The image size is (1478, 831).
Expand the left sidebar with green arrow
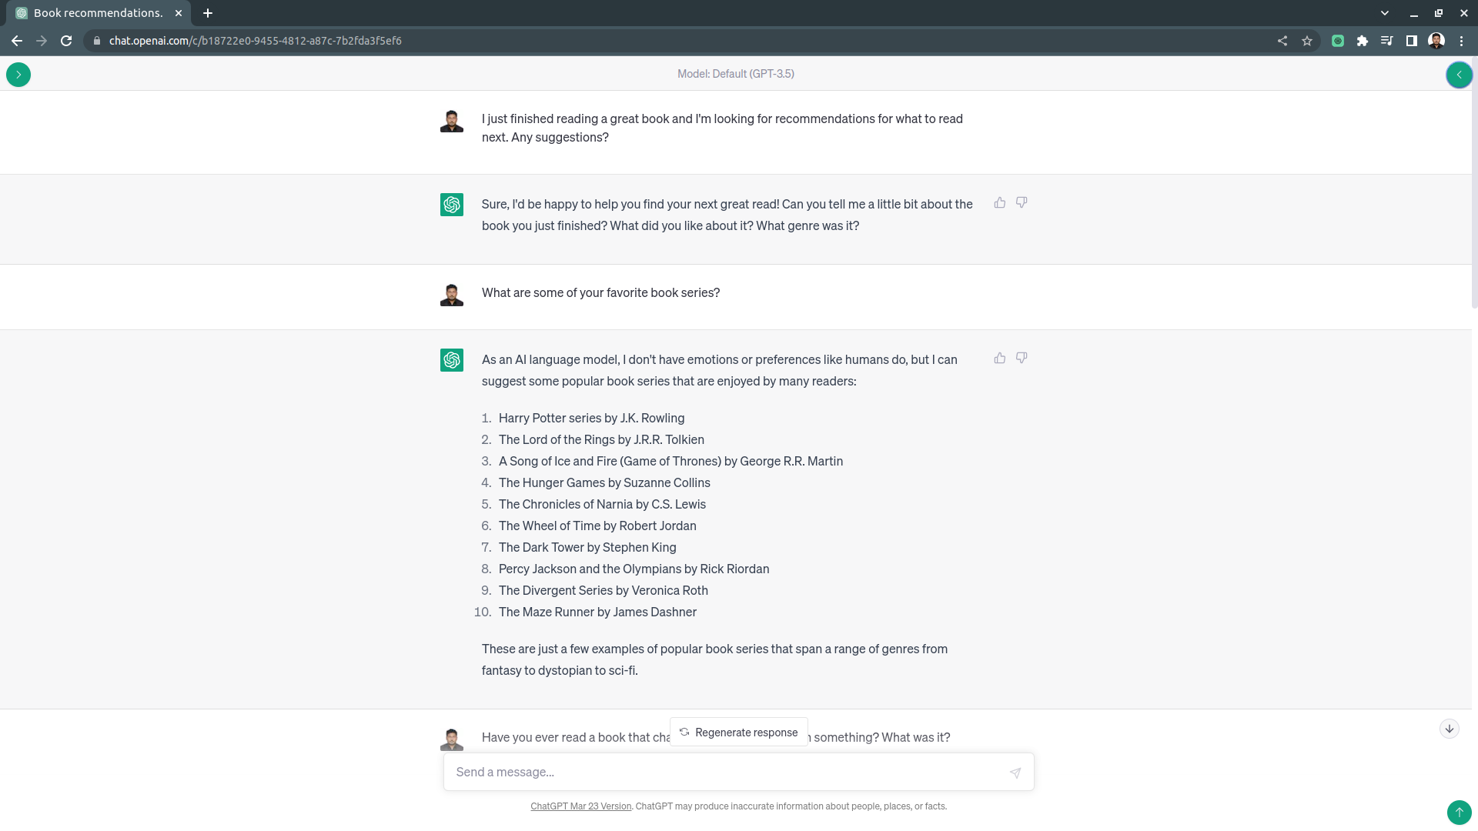tap(18, 75)
